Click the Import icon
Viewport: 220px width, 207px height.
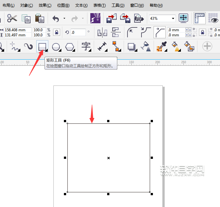click(x=112, y=18)
